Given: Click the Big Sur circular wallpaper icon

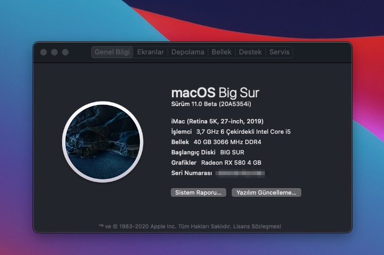Looking at the screenshot, I should 102,141.
